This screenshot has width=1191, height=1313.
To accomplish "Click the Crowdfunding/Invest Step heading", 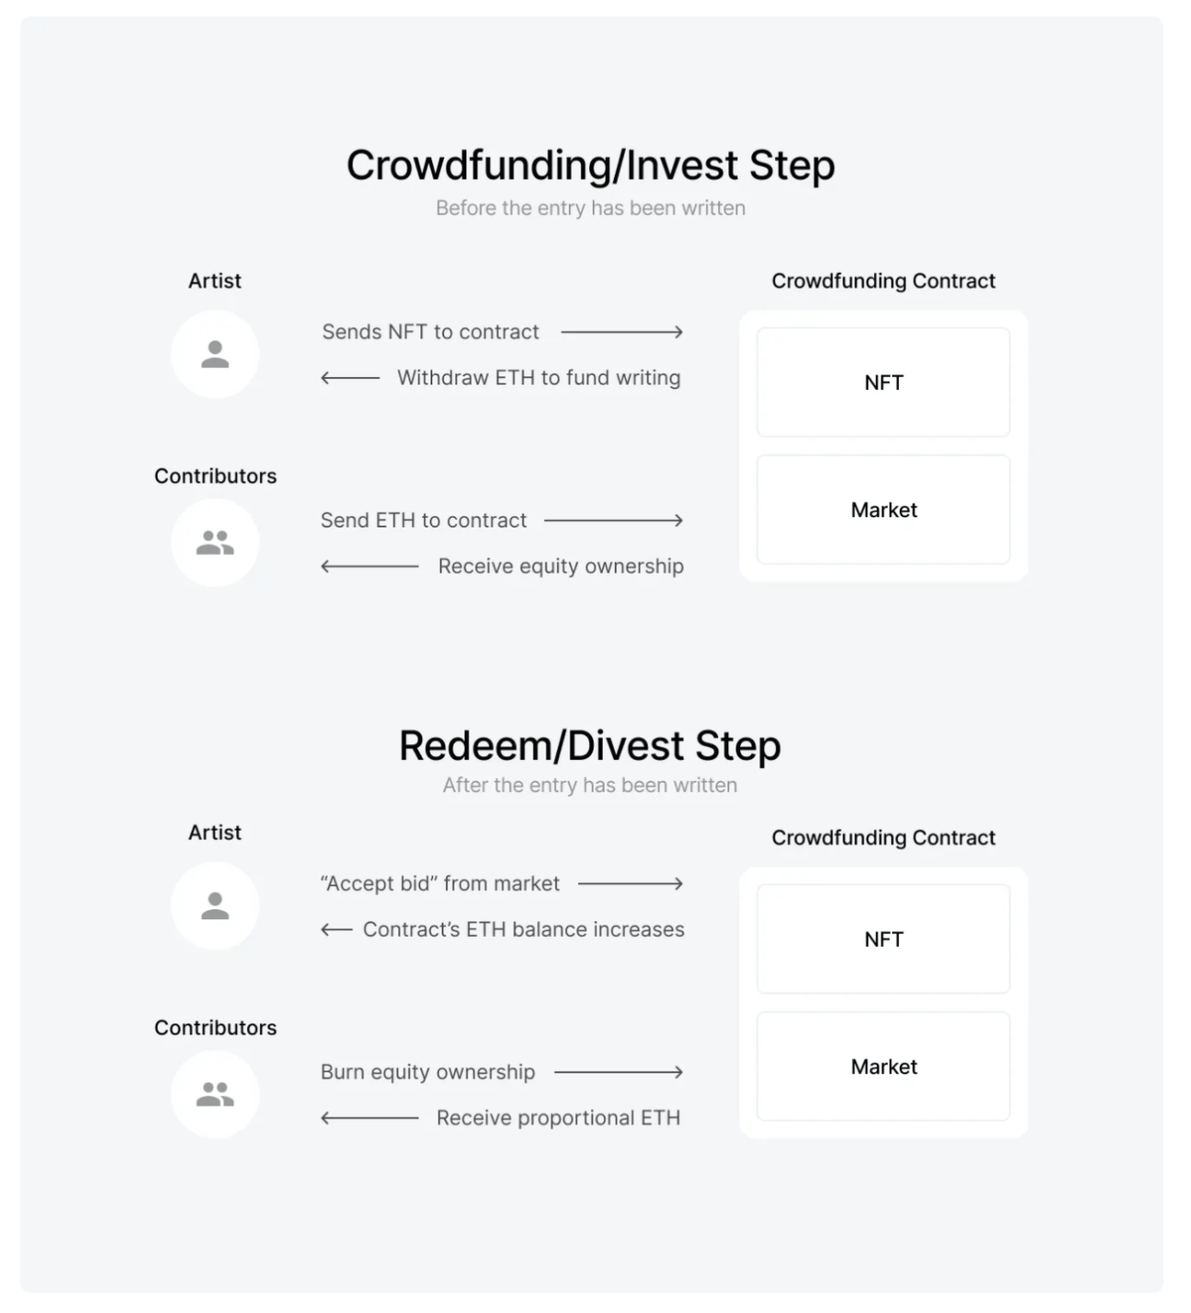I will [591, 166].
